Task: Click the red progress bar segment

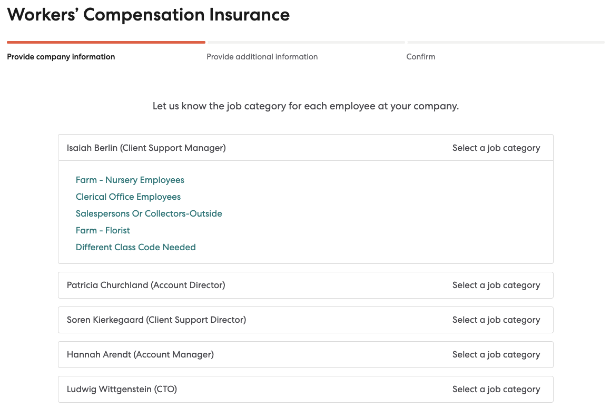Action: [x=106, y=42]
